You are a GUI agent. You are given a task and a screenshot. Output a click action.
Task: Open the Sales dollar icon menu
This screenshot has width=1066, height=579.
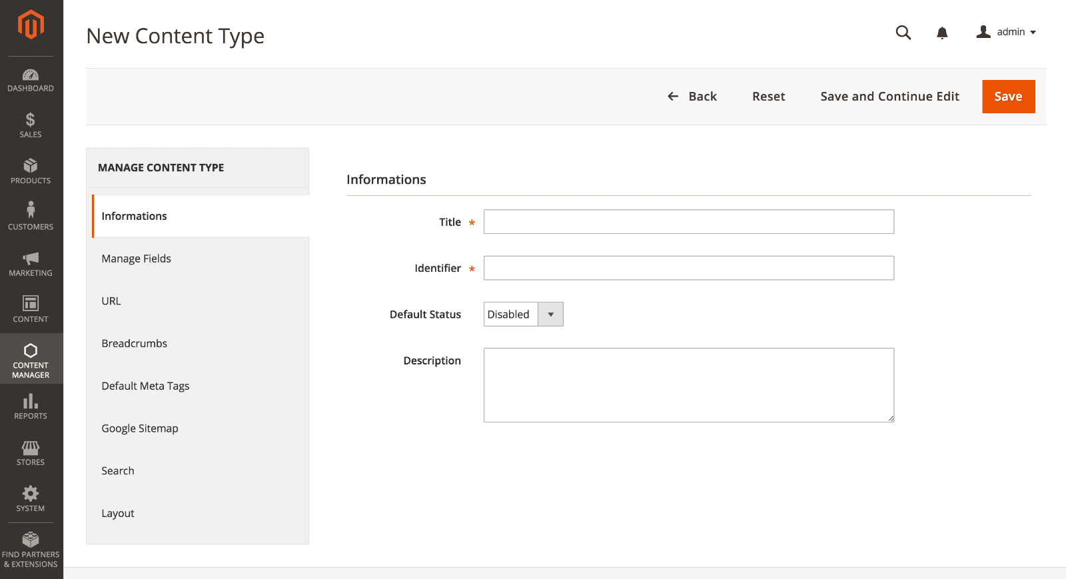[x=31, y=120]
